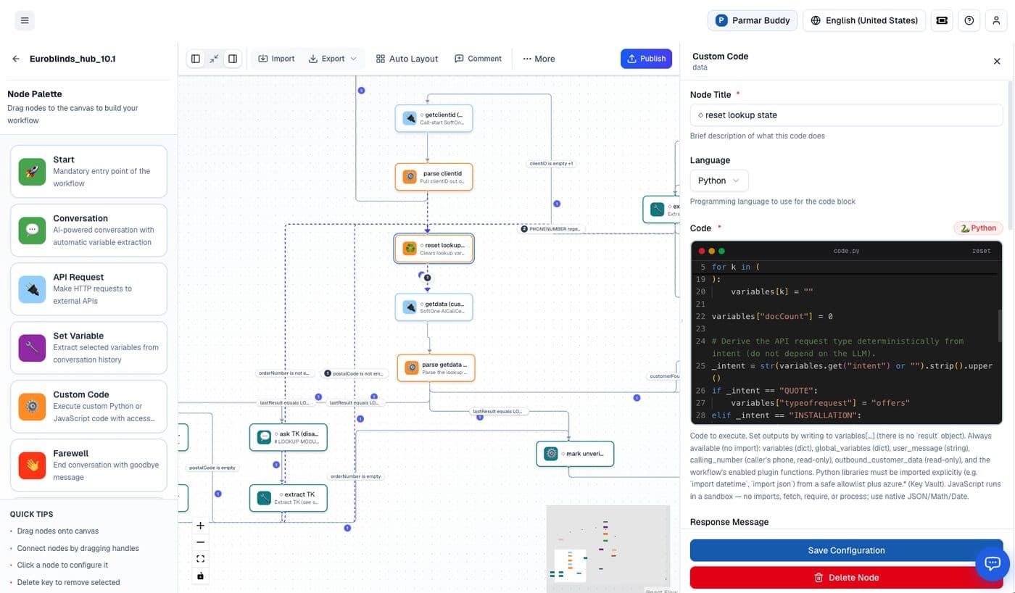Open the Export dropdown
Screen dimensions: 1015x593
(333, 59)
